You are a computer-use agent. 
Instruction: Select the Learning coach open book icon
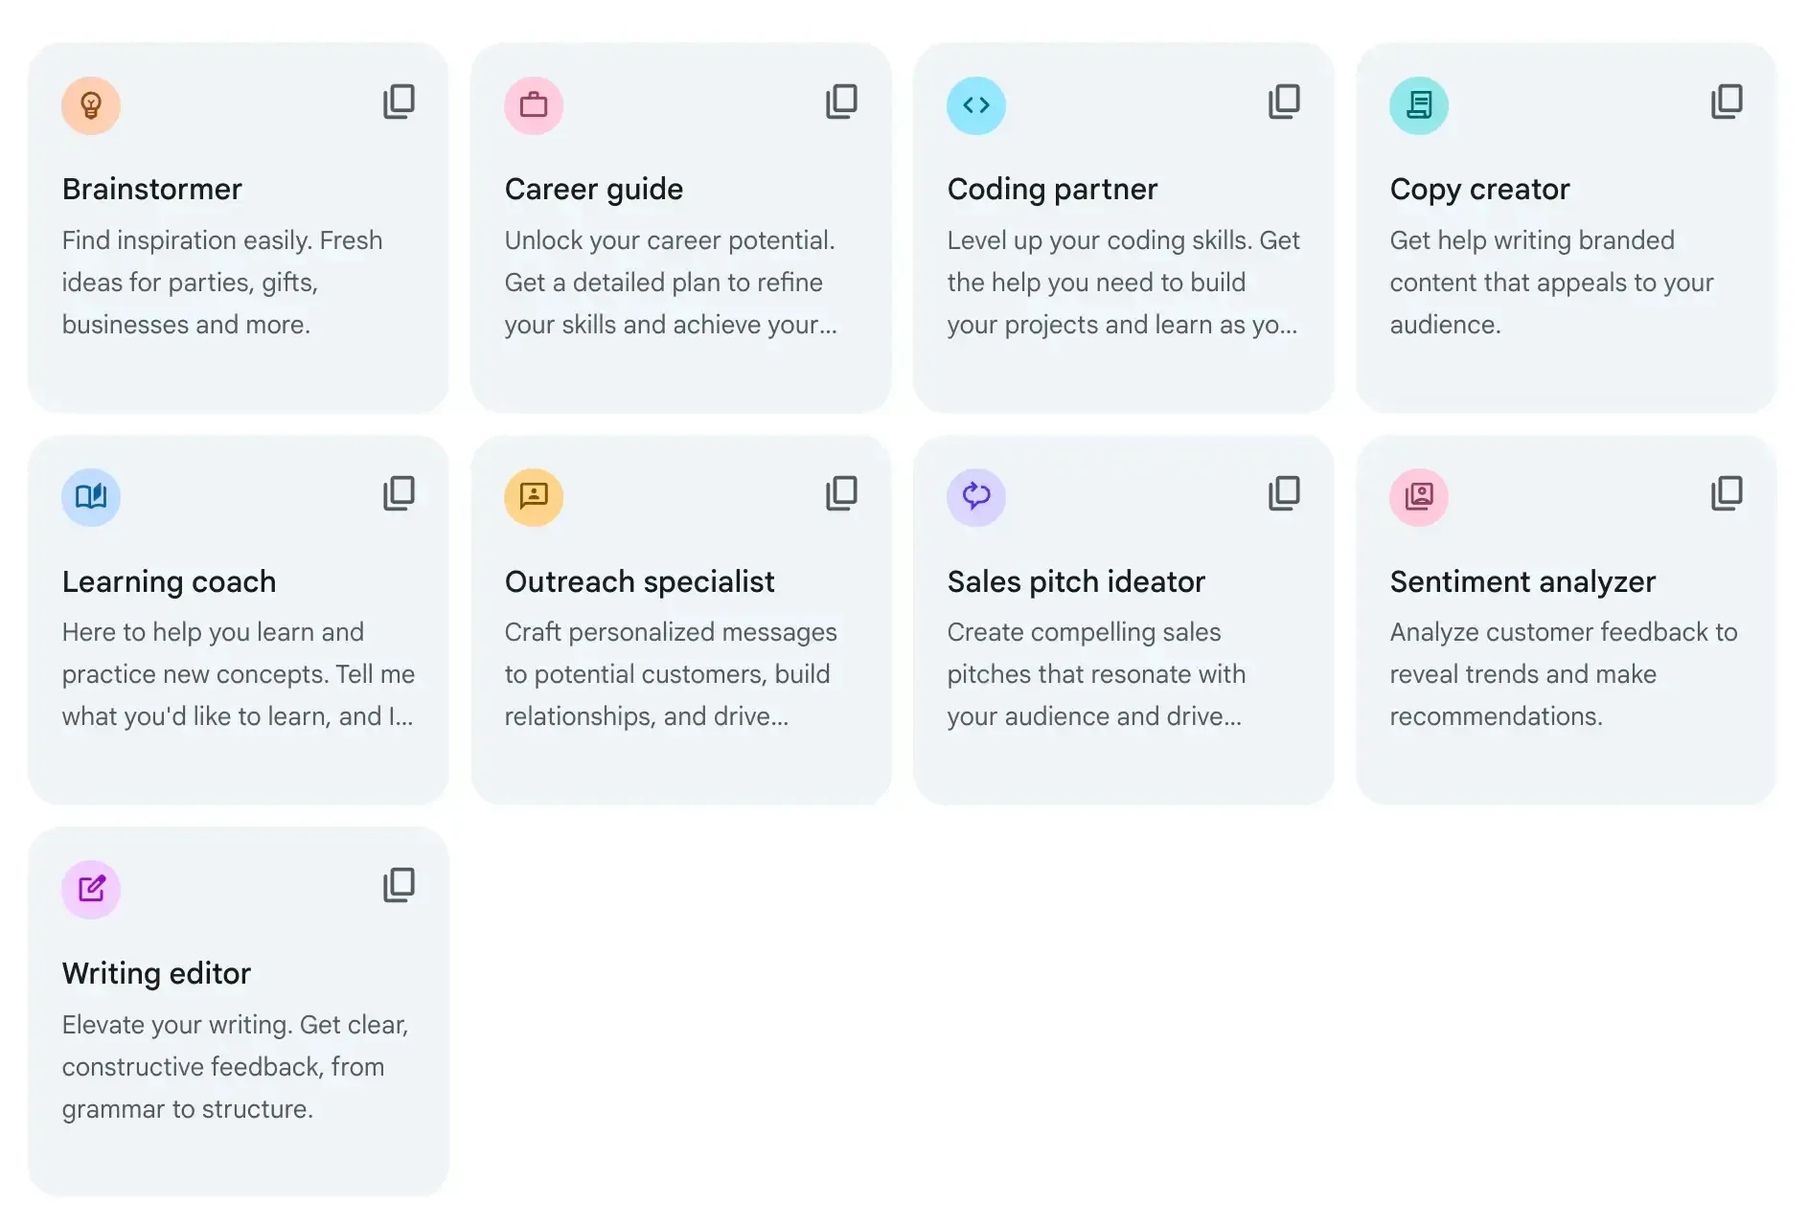[x=90, y=497]
